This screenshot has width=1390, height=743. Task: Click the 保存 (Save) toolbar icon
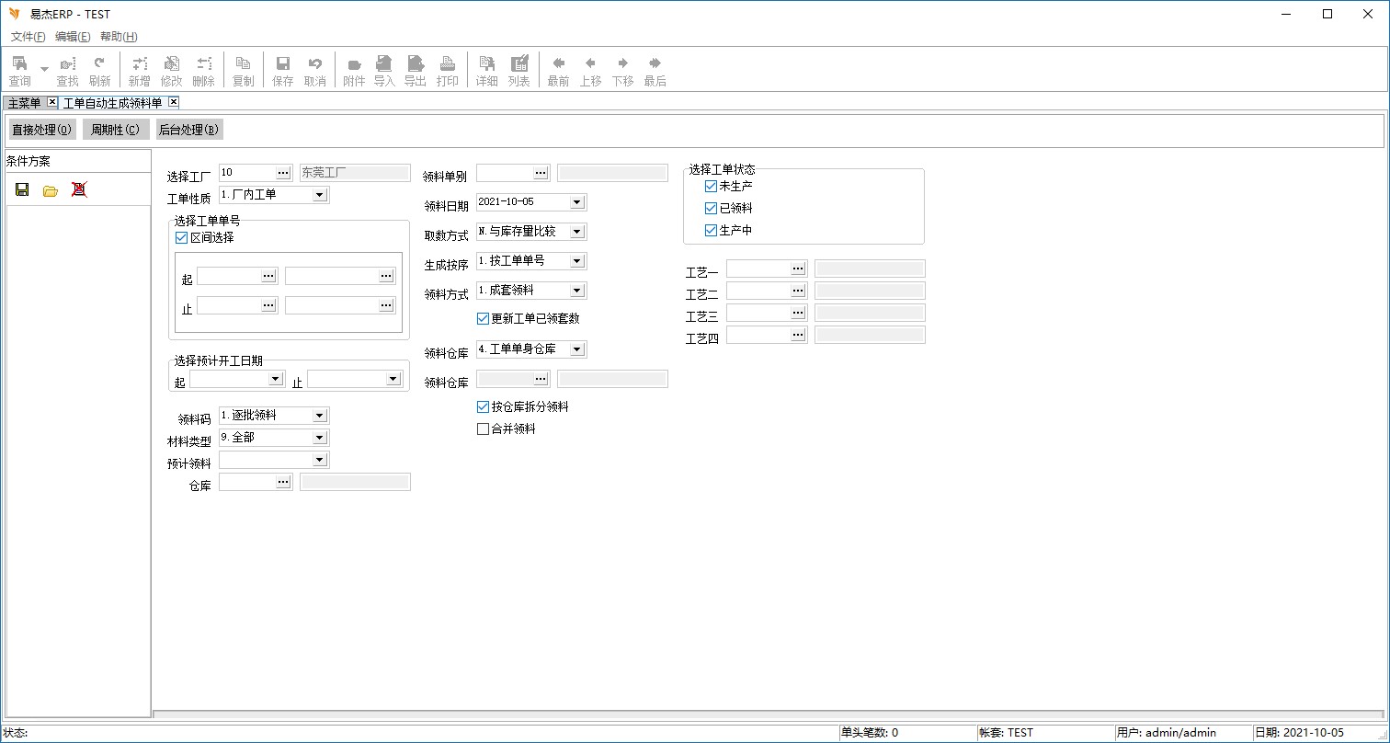pyautogui.click(x=283, y=70)
